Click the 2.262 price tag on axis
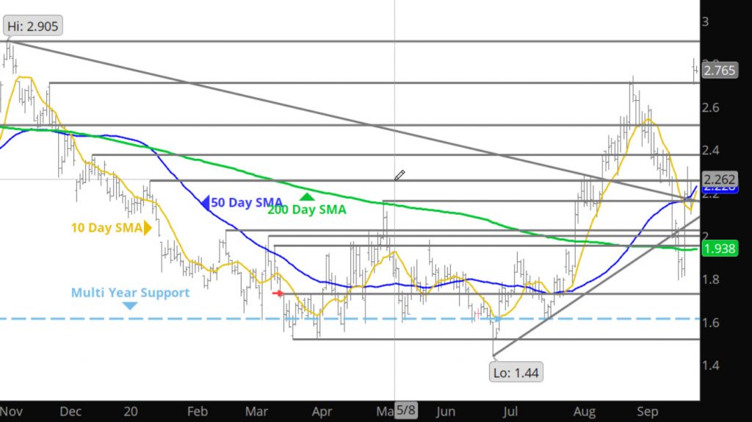Viewport: 752px width, 422px height. 719,179
